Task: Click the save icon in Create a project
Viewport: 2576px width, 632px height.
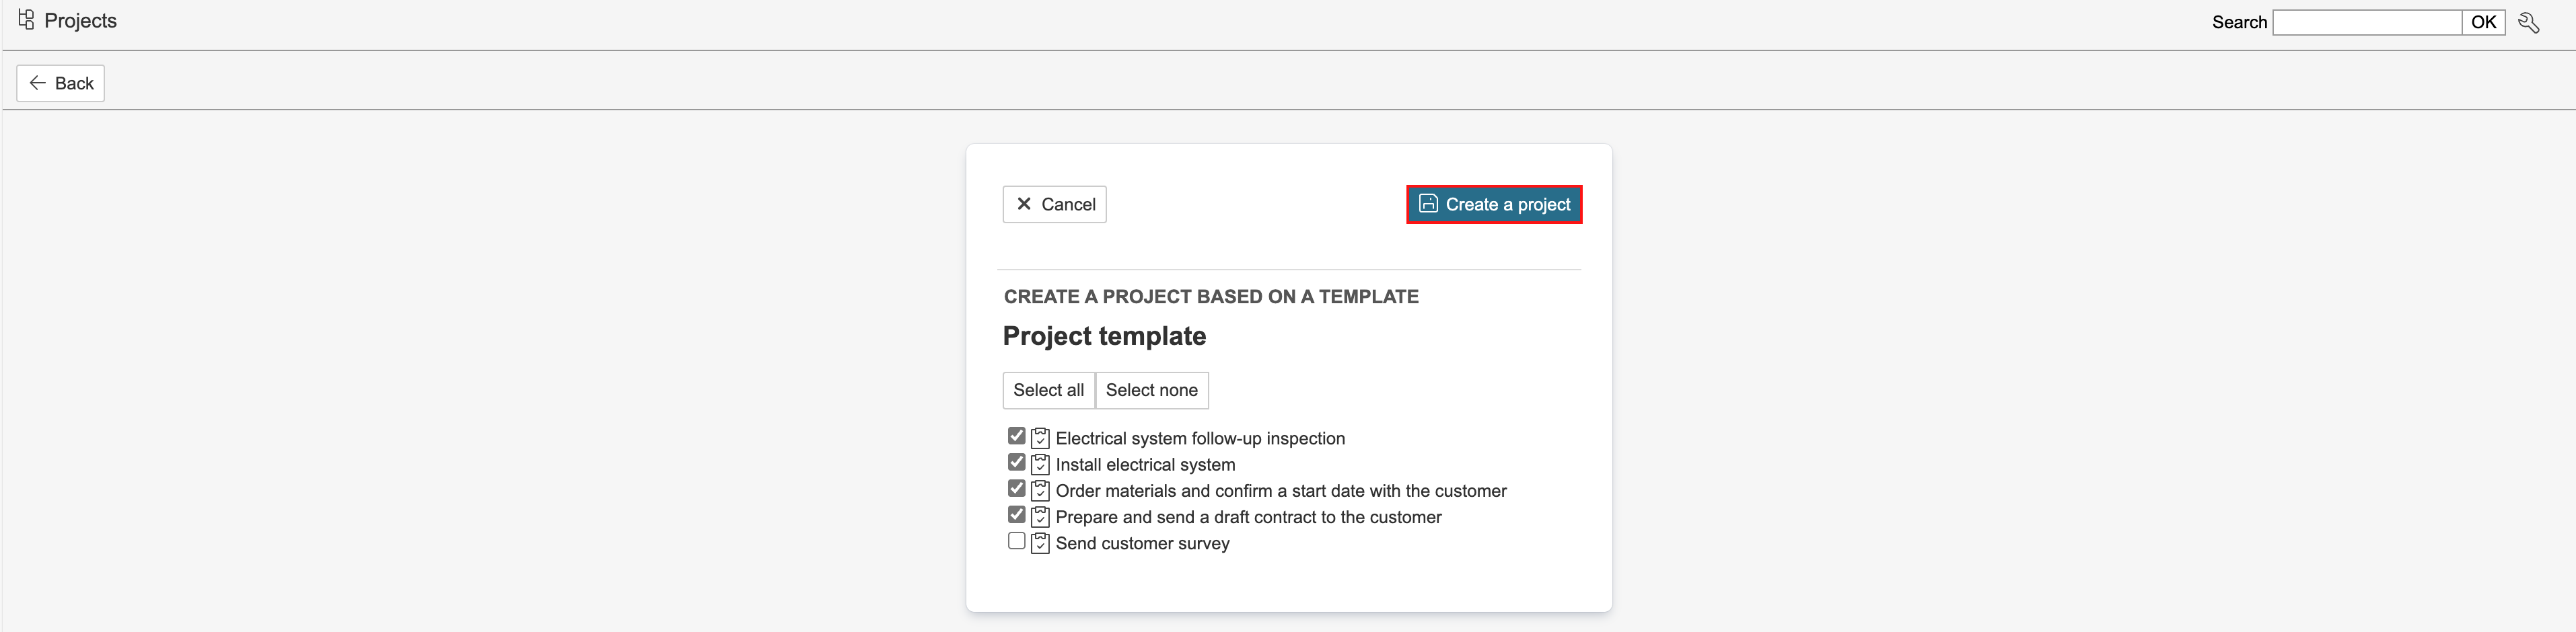Action: click(x=1428, y=204)
